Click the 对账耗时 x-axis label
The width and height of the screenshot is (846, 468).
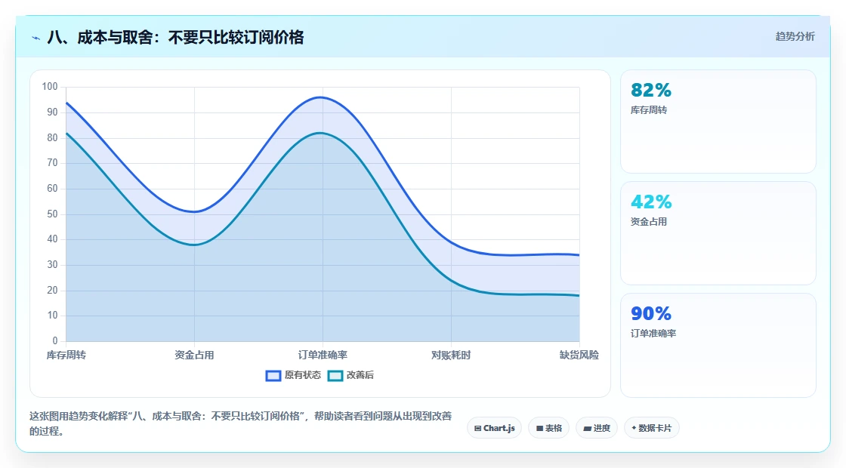pos(451,356)
